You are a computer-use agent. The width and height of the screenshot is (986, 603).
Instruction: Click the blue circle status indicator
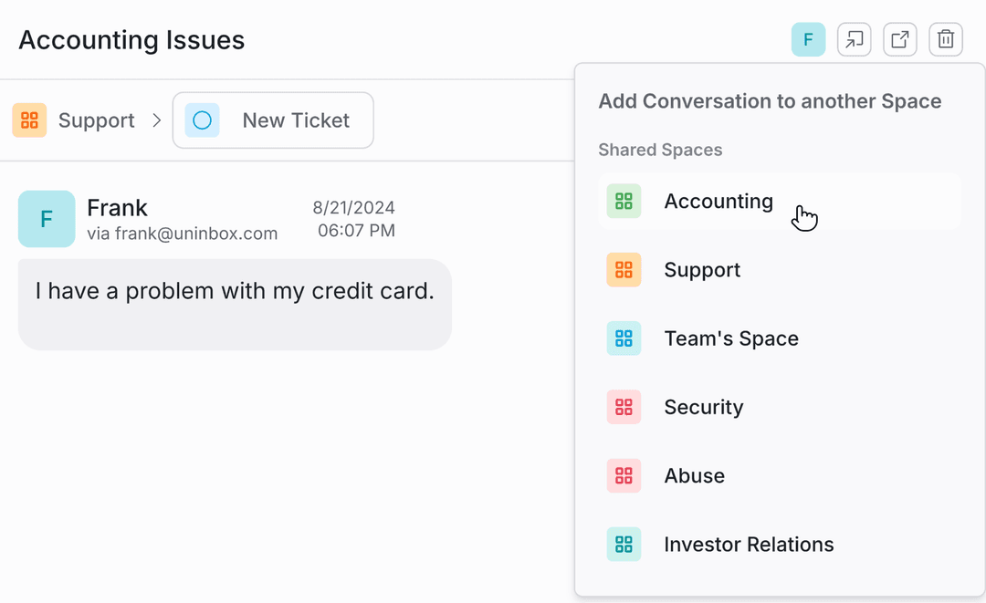[x=202, y=120]
